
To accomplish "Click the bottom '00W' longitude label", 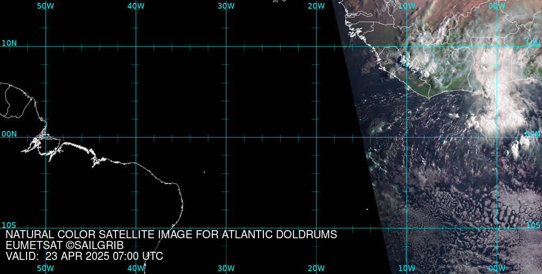I will [497, 268].
